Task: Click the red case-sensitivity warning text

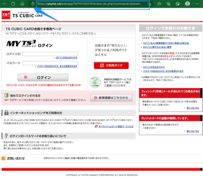Action: point(44,85)
